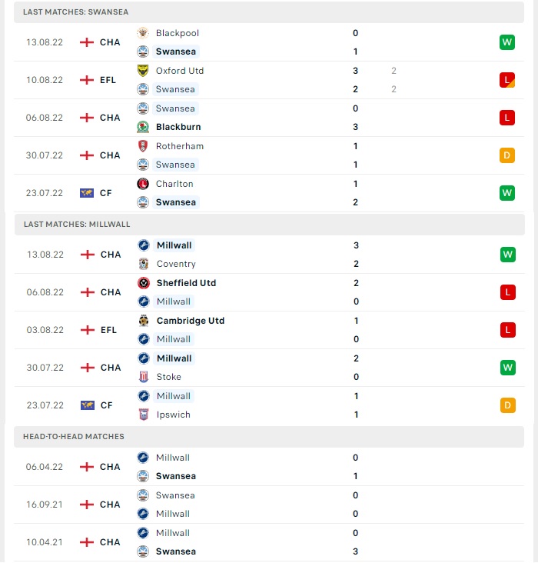
Task: Click the world flag icon beside Charlton match
Action: click(x=87, y=193)
